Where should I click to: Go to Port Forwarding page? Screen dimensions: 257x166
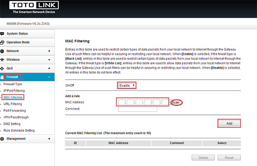coord(14,111)
